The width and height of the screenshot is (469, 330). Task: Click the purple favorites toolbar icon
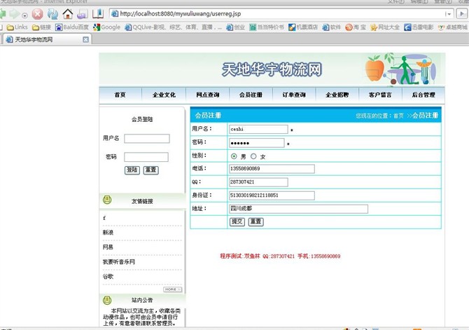(x=83, y=14)
